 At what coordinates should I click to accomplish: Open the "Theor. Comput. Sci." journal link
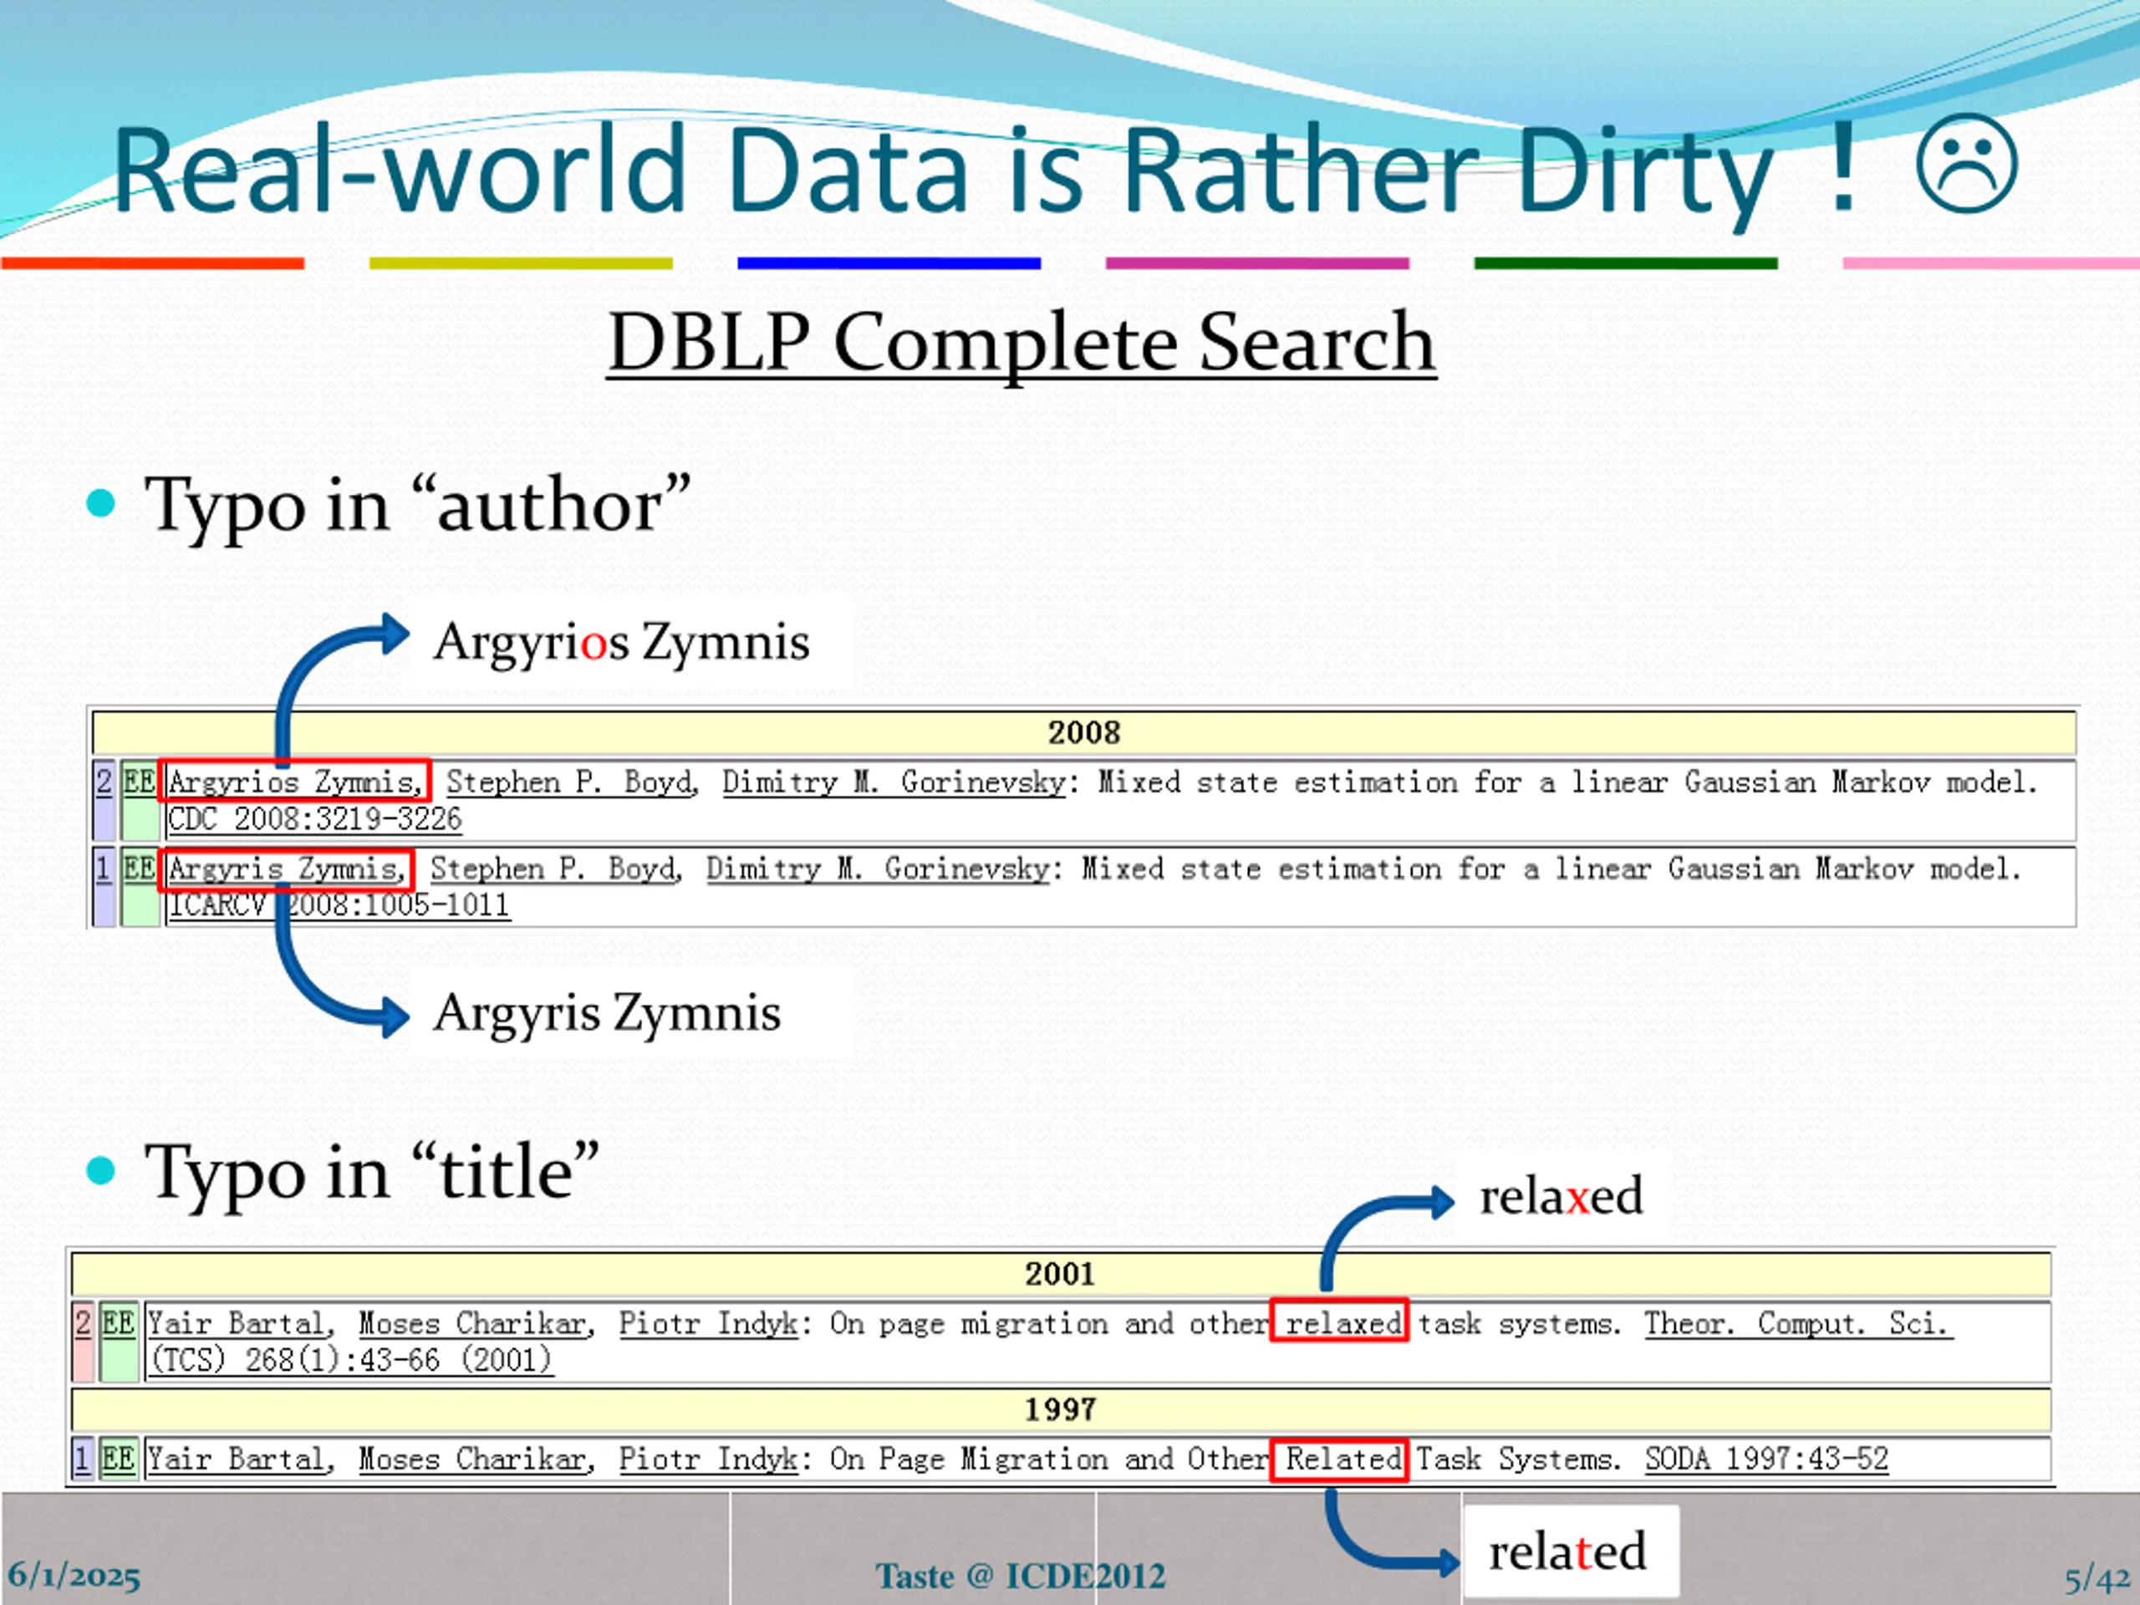(1797, 1323)
